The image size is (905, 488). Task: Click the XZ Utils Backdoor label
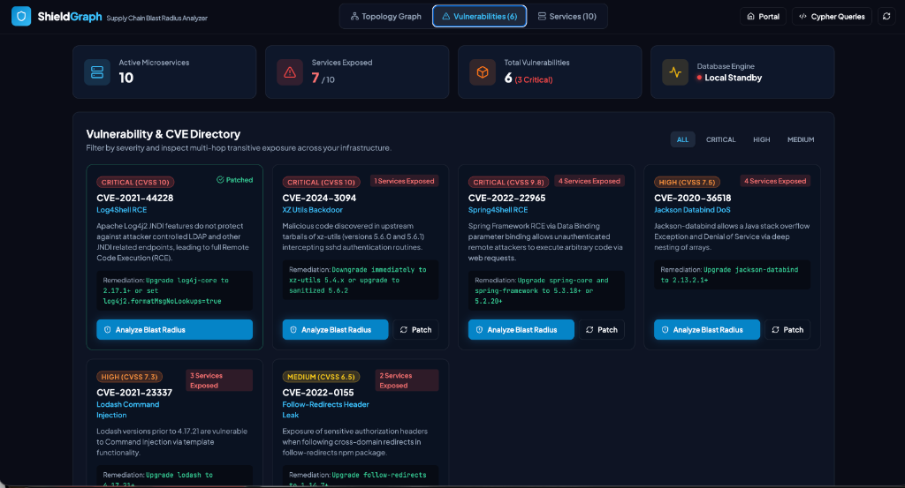pos(312,210)
